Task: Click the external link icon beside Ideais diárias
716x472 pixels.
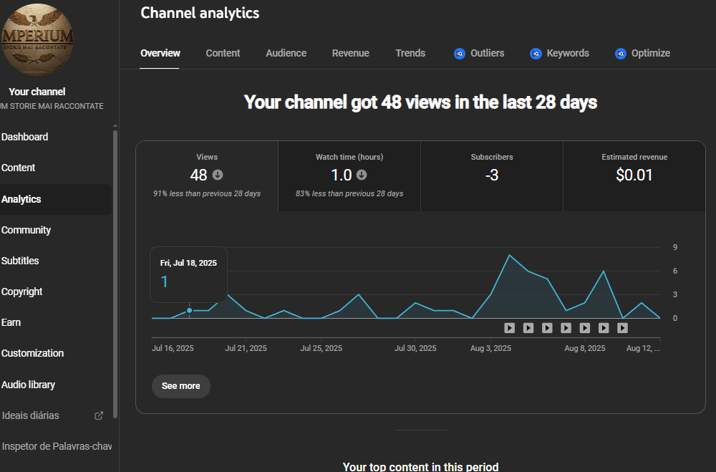Action: (99, 415)
